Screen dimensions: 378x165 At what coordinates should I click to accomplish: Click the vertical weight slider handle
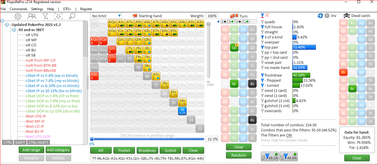pos(208,25)
